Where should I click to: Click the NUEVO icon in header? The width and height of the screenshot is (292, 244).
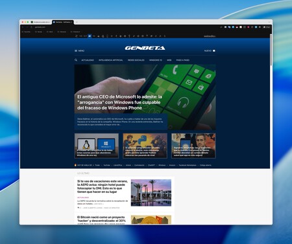(x=214, y=50)
